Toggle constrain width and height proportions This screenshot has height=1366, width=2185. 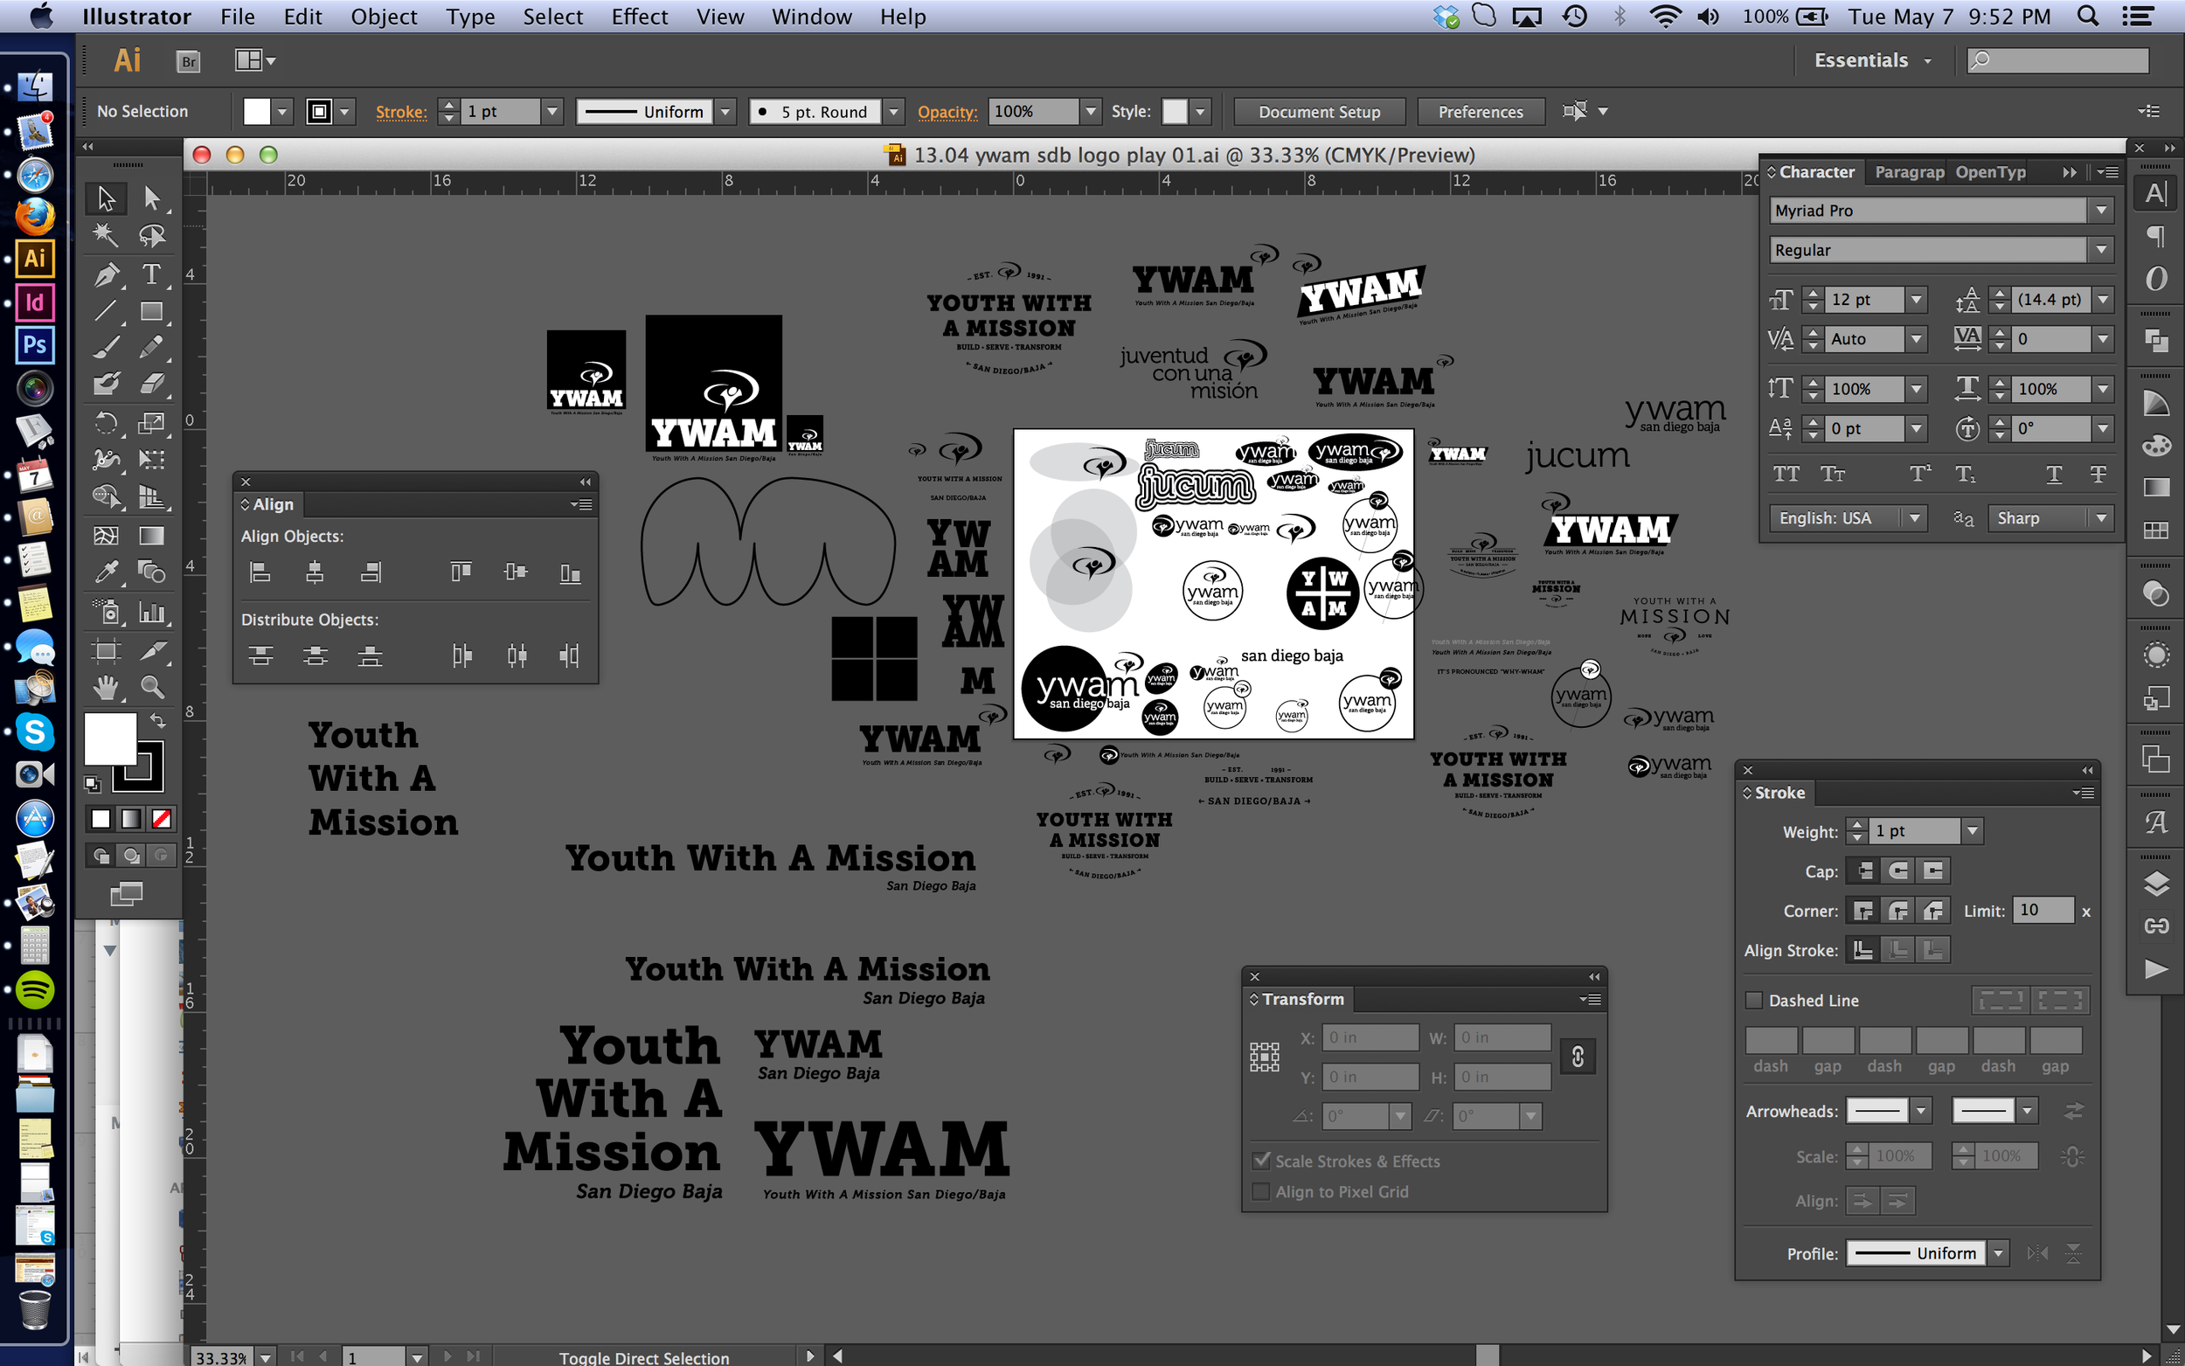(x=1577, y=1056)
